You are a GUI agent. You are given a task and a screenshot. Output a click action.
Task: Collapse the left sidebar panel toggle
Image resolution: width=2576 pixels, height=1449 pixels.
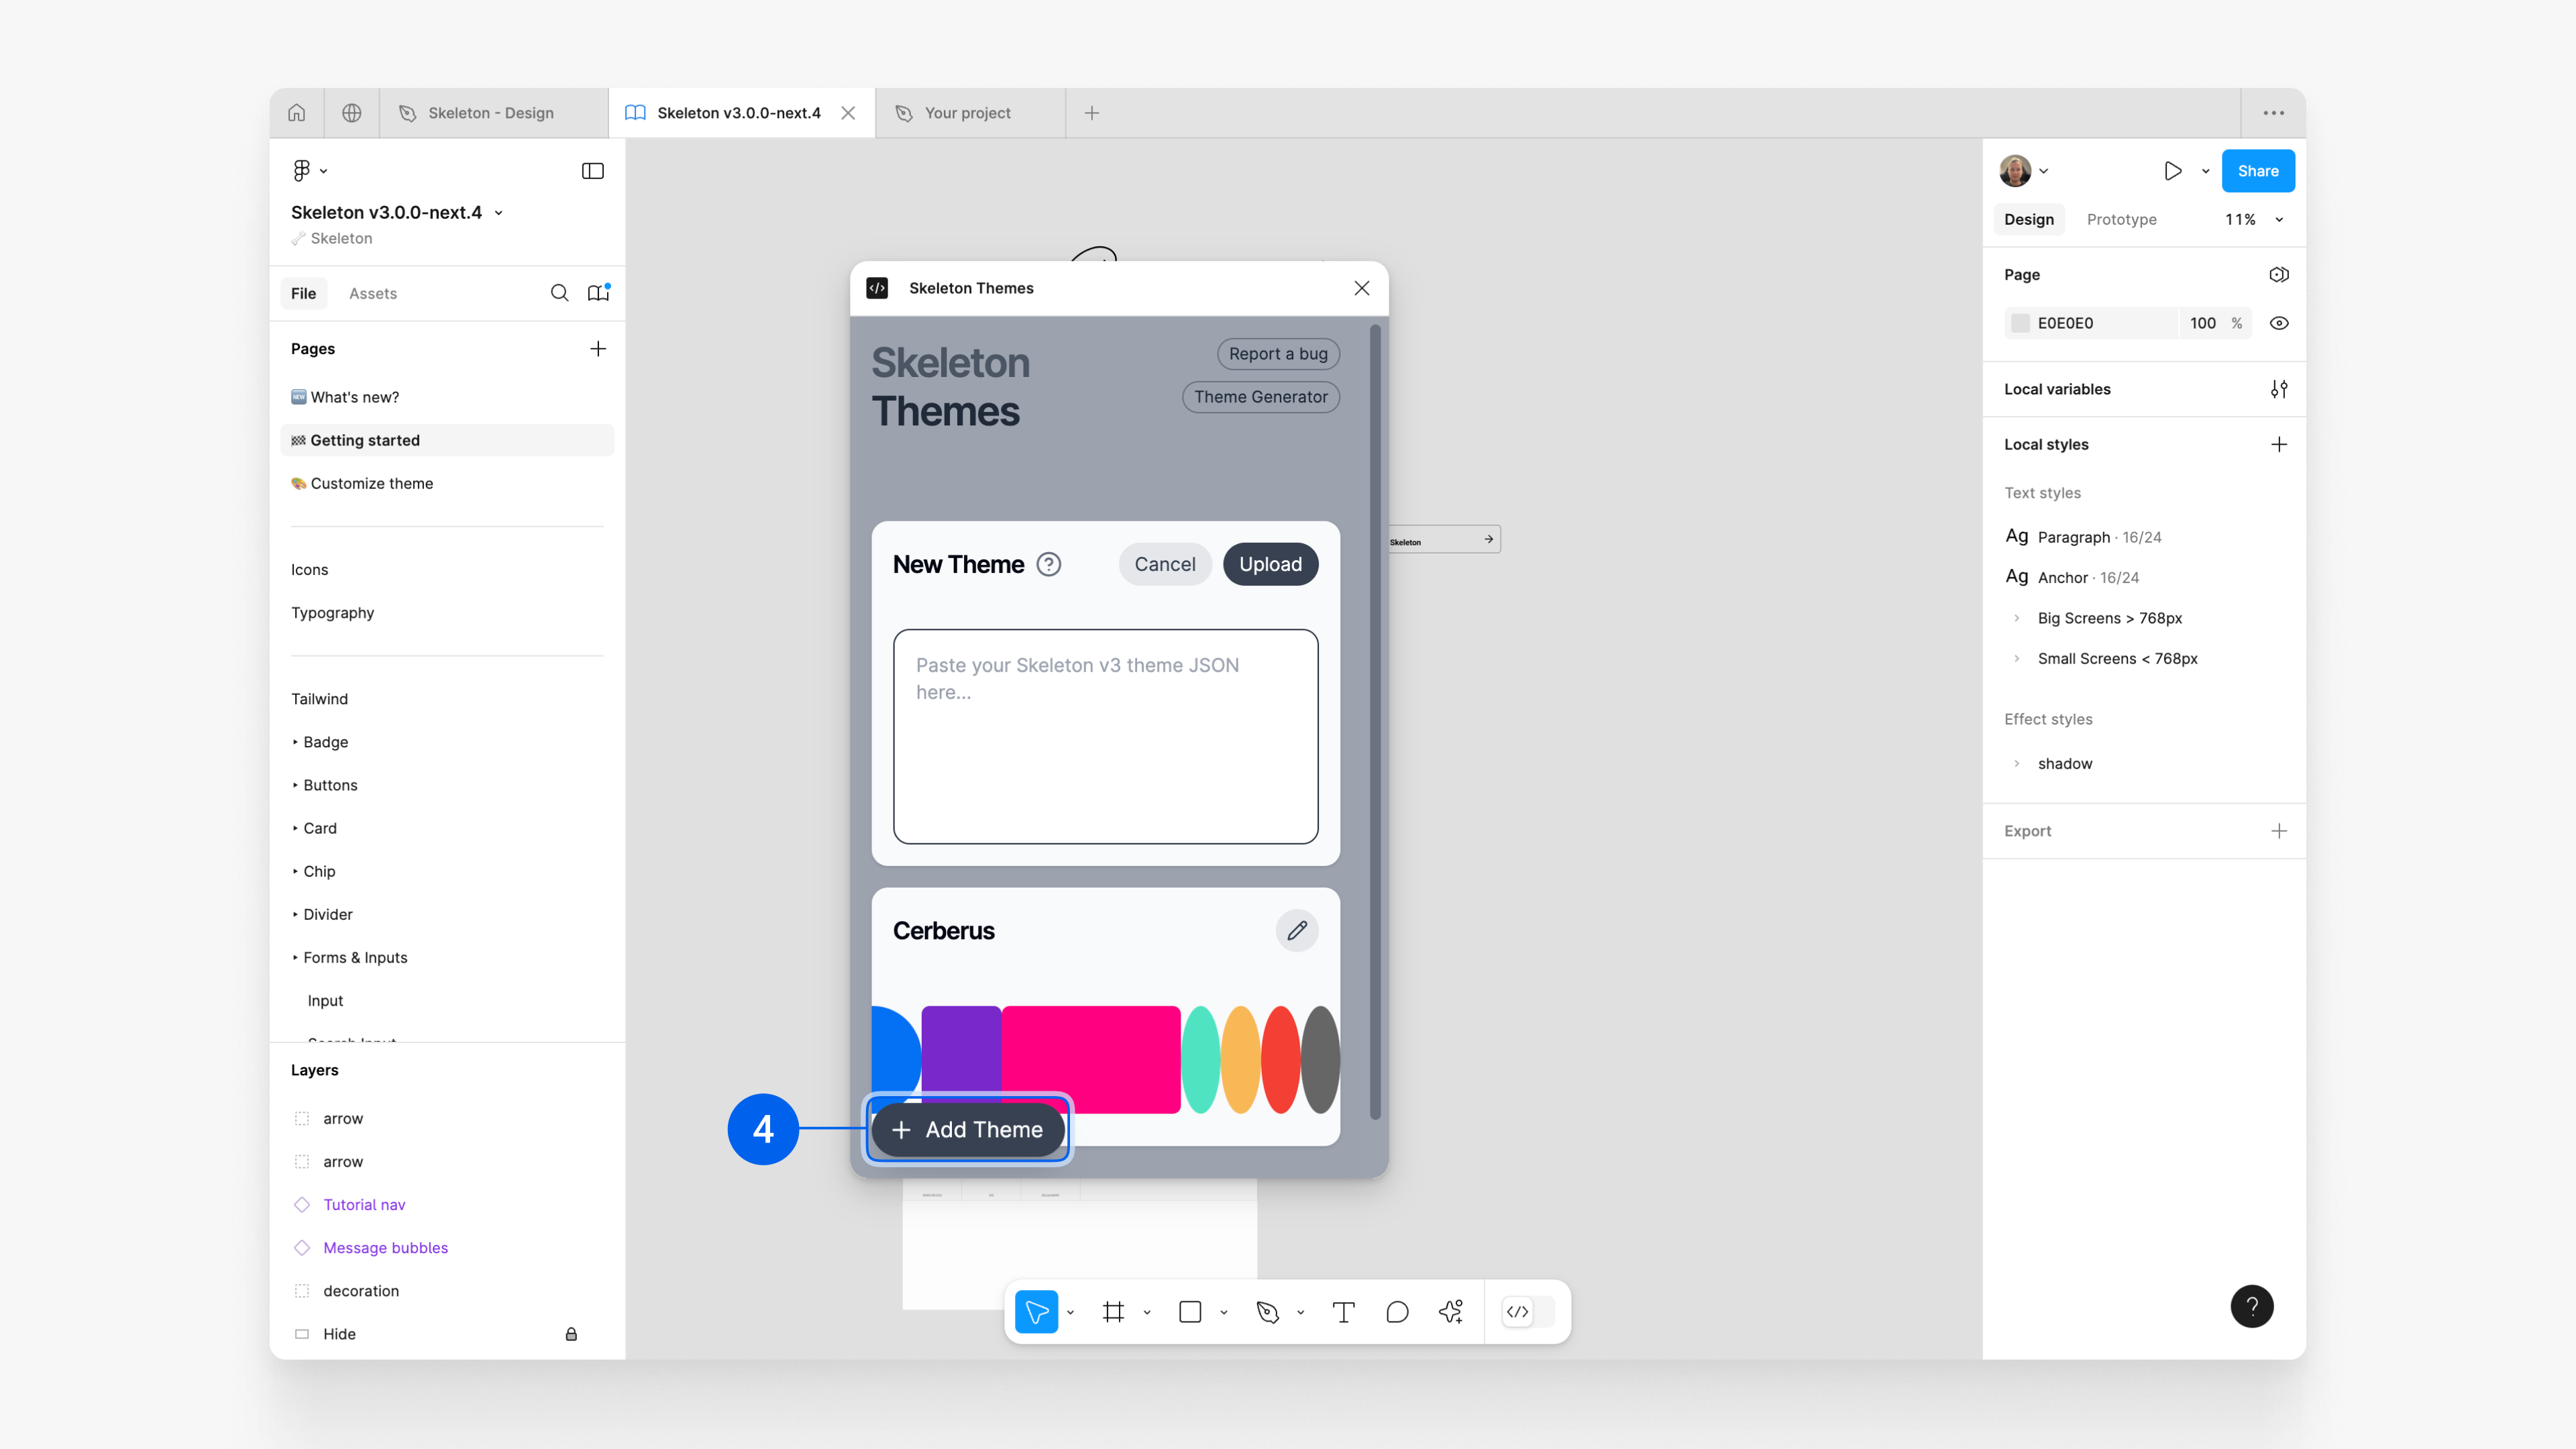click(592, 171)
